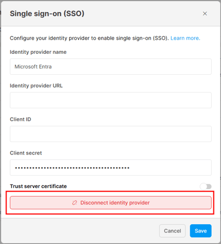Click the "Identity provider name" label

pyautogui.click(x=38, y=52)
